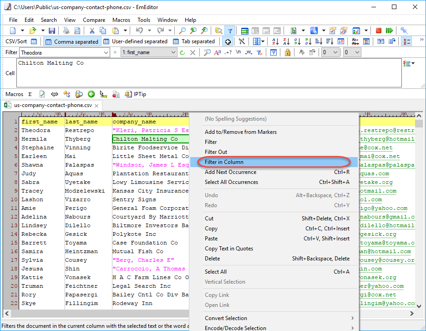Open the Tools menu
This screenshot has height=331, width=426.
(x=144, y=20)
